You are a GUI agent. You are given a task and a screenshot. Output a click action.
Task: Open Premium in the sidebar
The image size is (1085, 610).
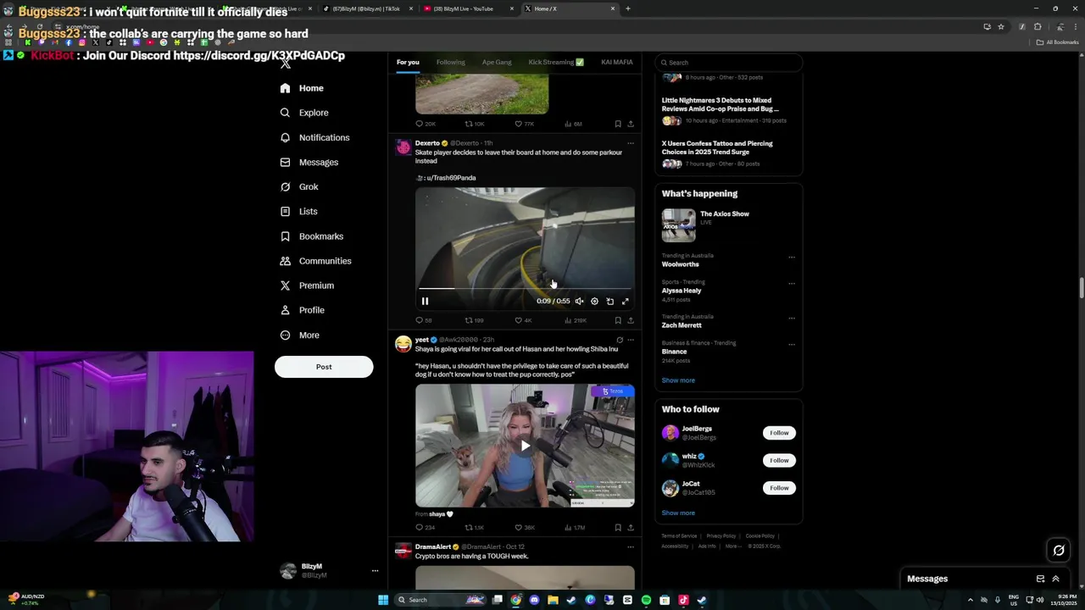(x=307, y=286)
